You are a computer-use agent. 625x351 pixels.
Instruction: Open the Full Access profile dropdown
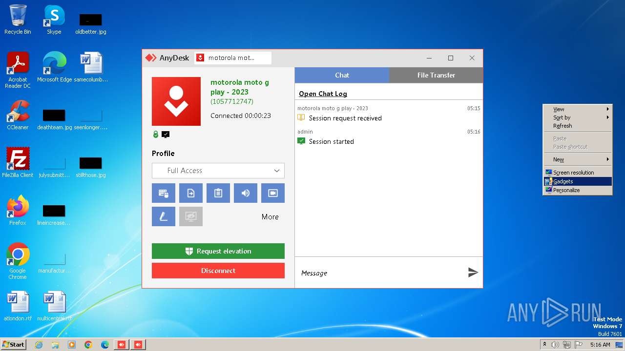pos(218,171)
